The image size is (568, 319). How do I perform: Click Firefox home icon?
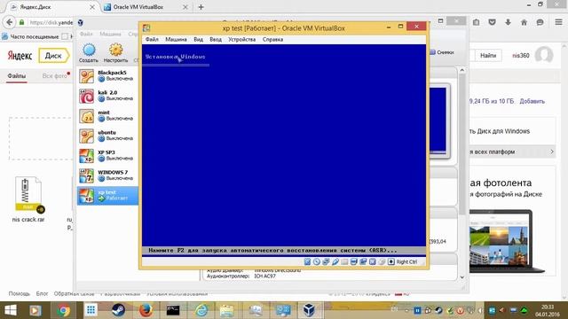point(524,22)
